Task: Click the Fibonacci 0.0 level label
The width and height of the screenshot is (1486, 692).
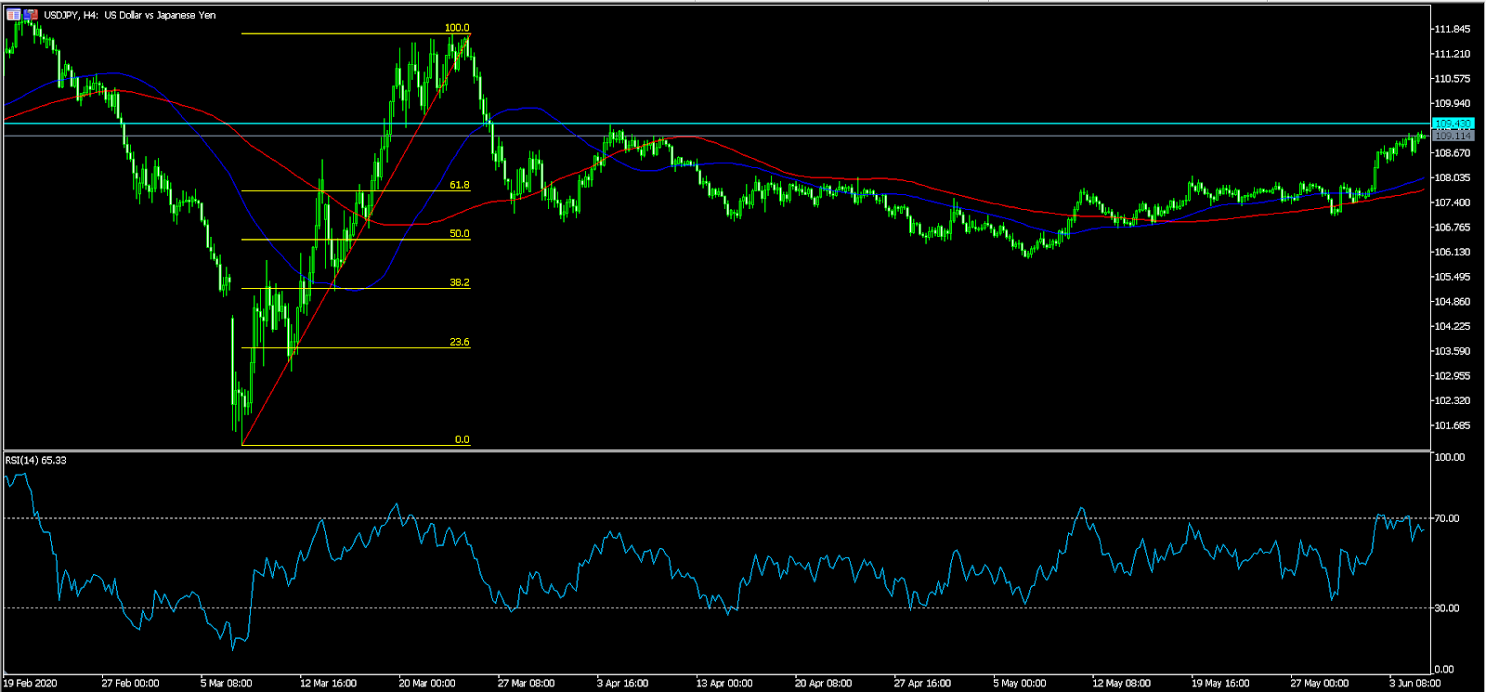Action: pos(462,439)
